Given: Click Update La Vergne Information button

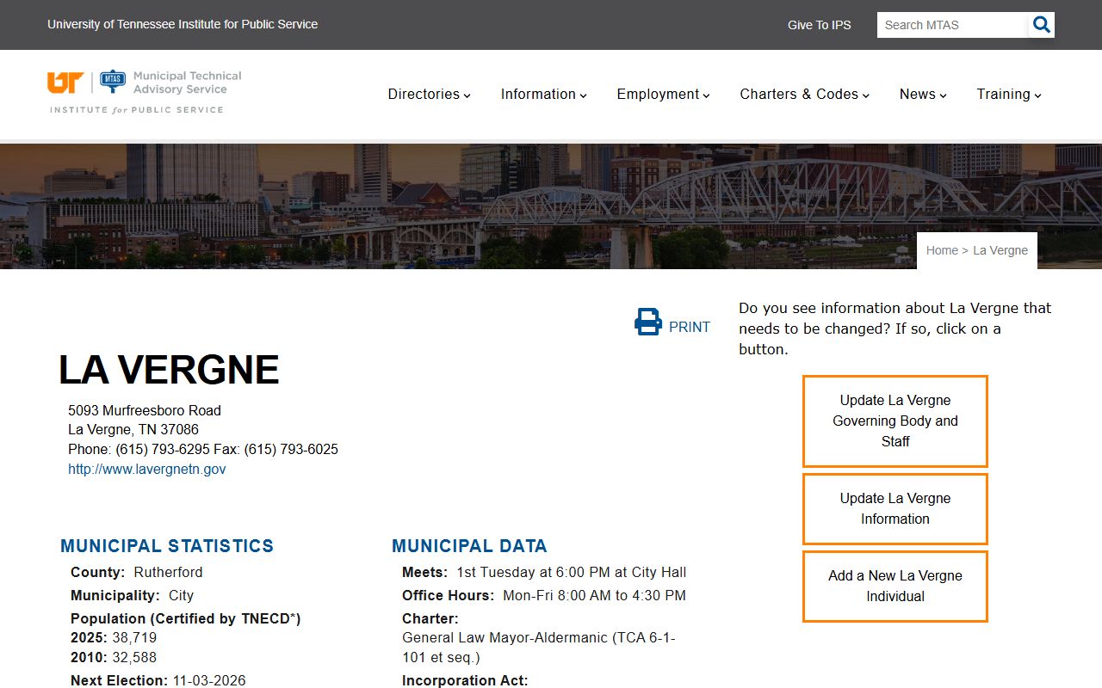Looking at the screenshot, I should 895,509.
